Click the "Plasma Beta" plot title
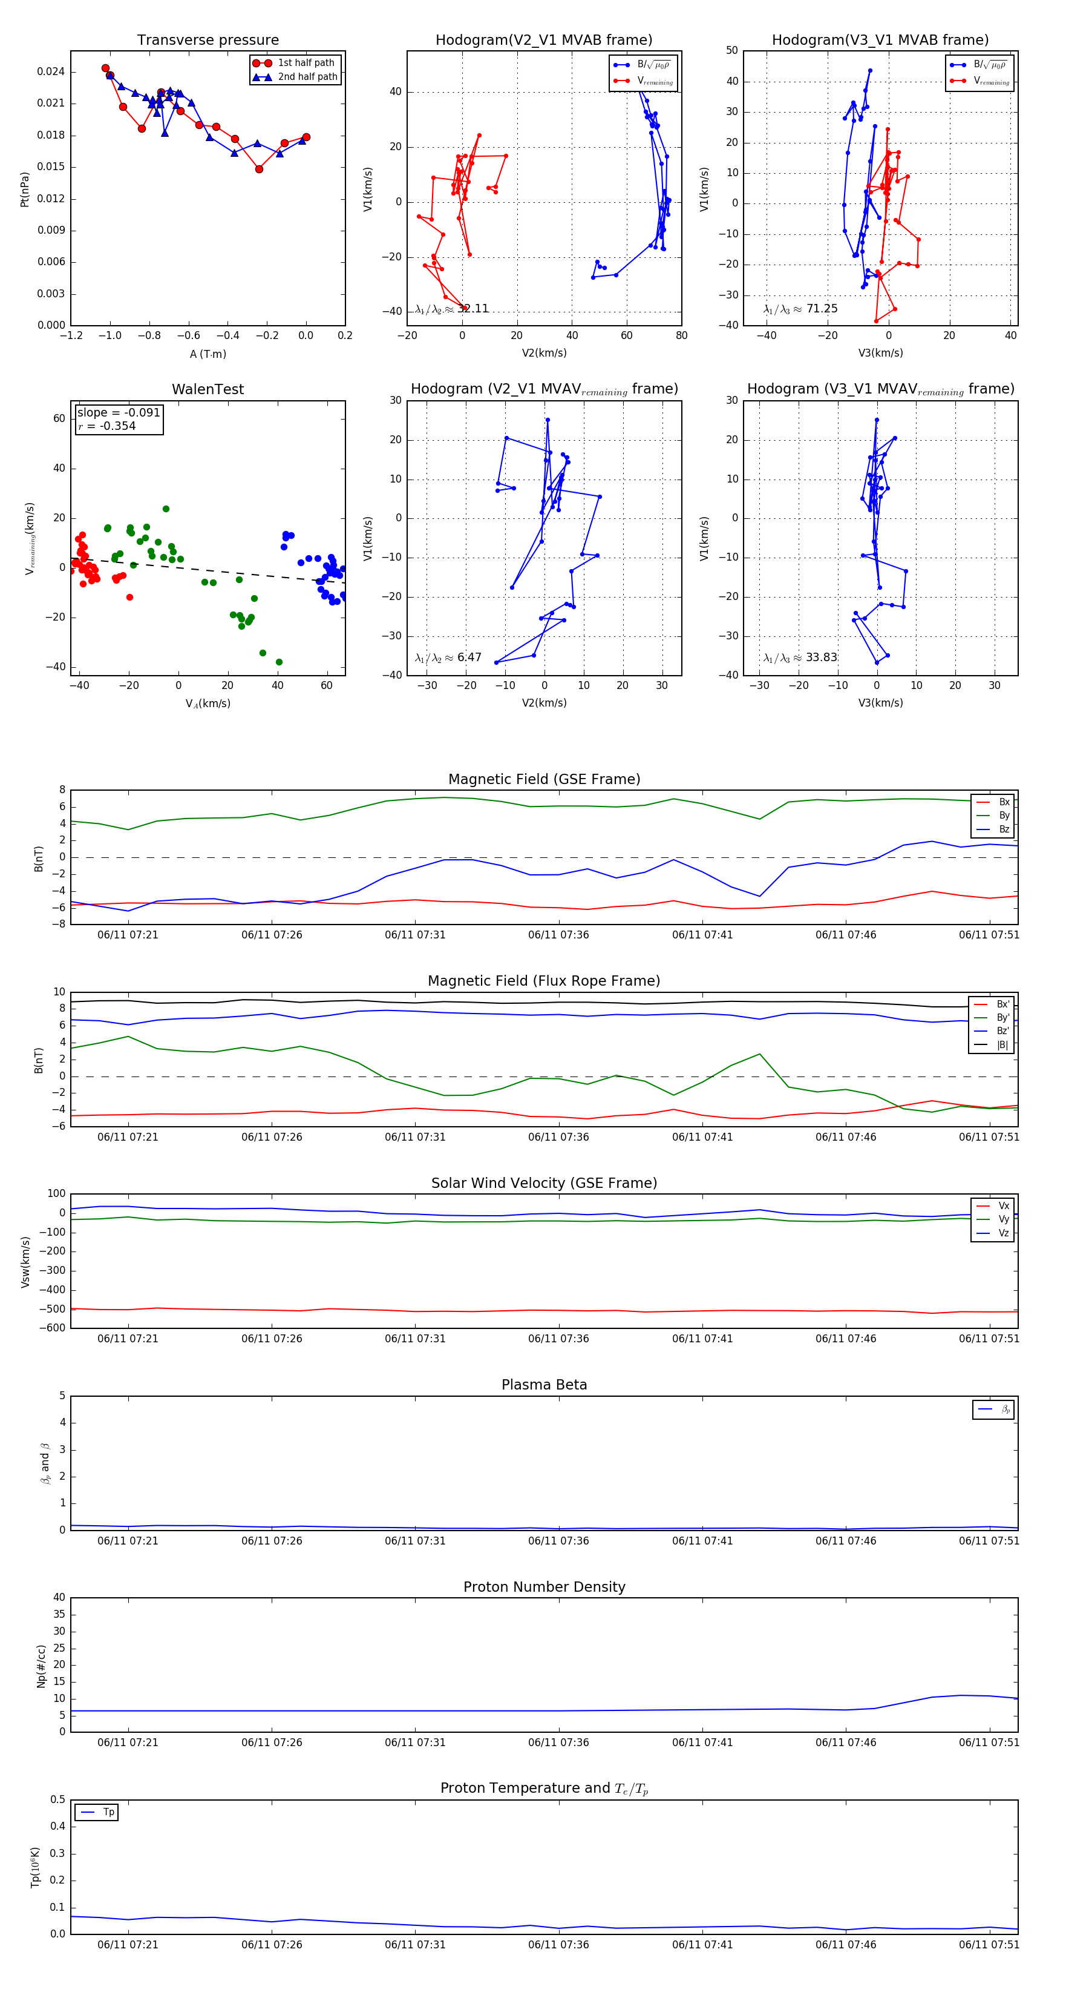Screen dimensions: 1089x1998 pos(544,1385)
